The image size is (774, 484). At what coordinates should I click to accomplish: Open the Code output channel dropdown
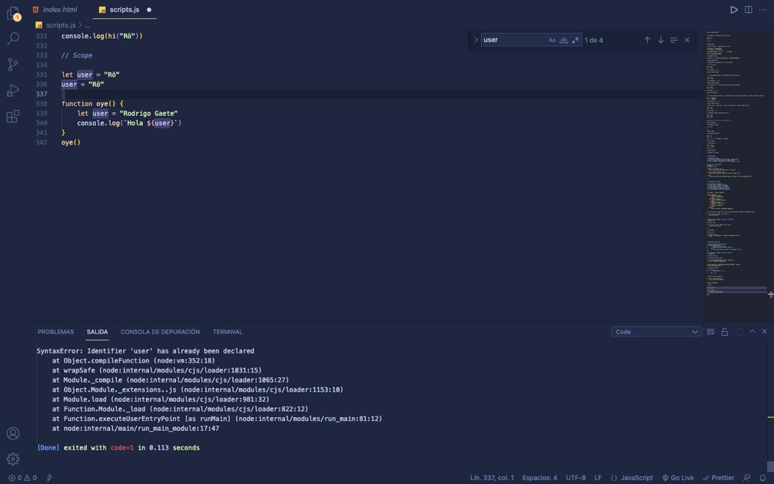coord(656,332)
